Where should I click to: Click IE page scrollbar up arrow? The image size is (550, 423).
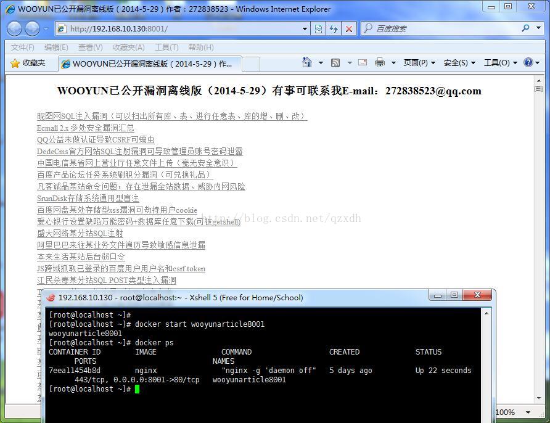click(539, 81)
